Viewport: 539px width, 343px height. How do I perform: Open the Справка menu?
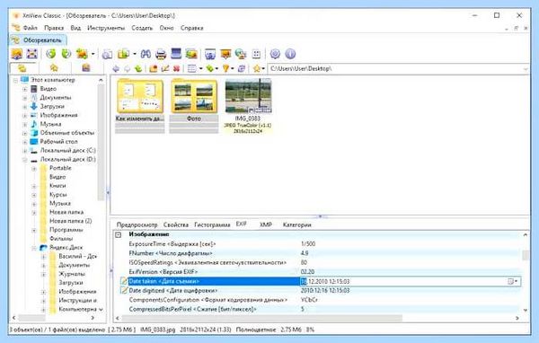click(x=192, y=28)
